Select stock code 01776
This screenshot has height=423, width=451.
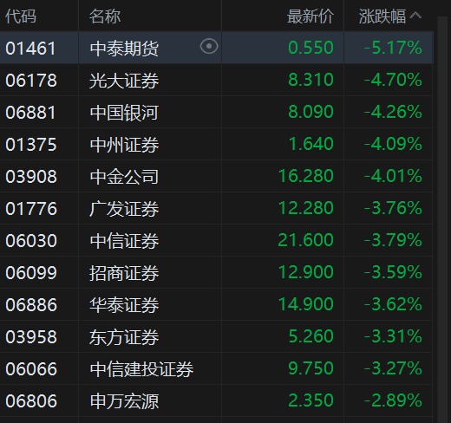click(x=31, y=209)
